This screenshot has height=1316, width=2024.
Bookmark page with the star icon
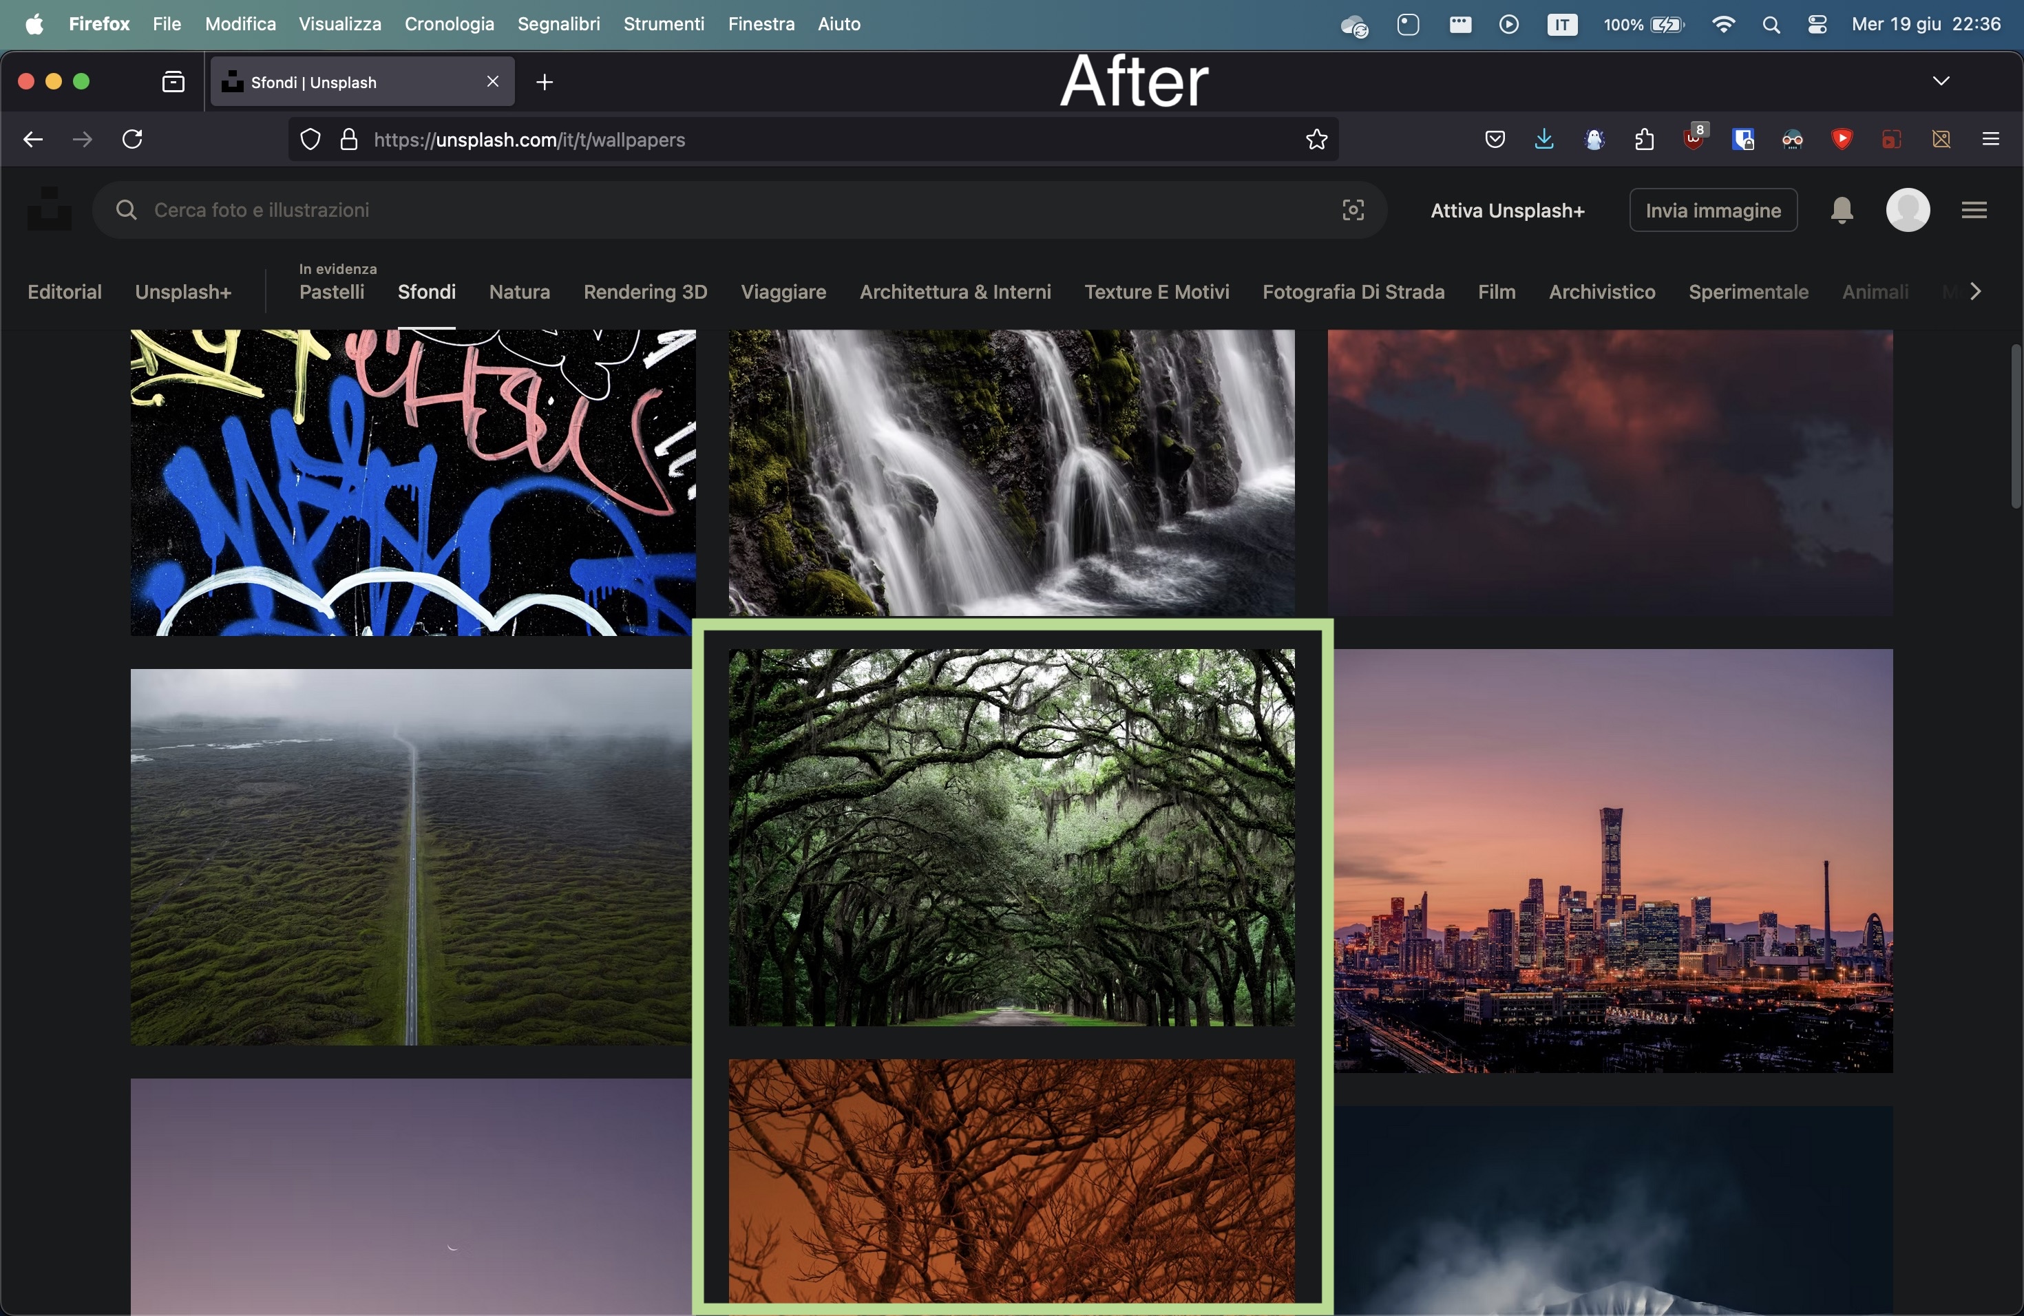[1316, 140]
